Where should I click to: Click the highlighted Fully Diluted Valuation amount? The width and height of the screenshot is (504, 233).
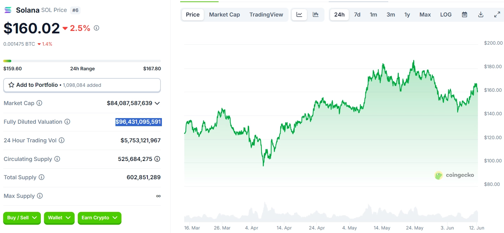point(138,122)
